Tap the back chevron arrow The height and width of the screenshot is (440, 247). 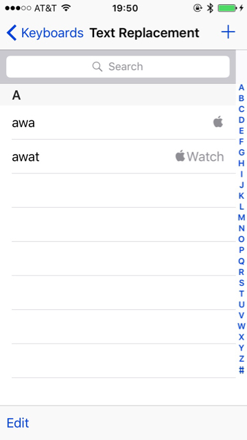12,33
